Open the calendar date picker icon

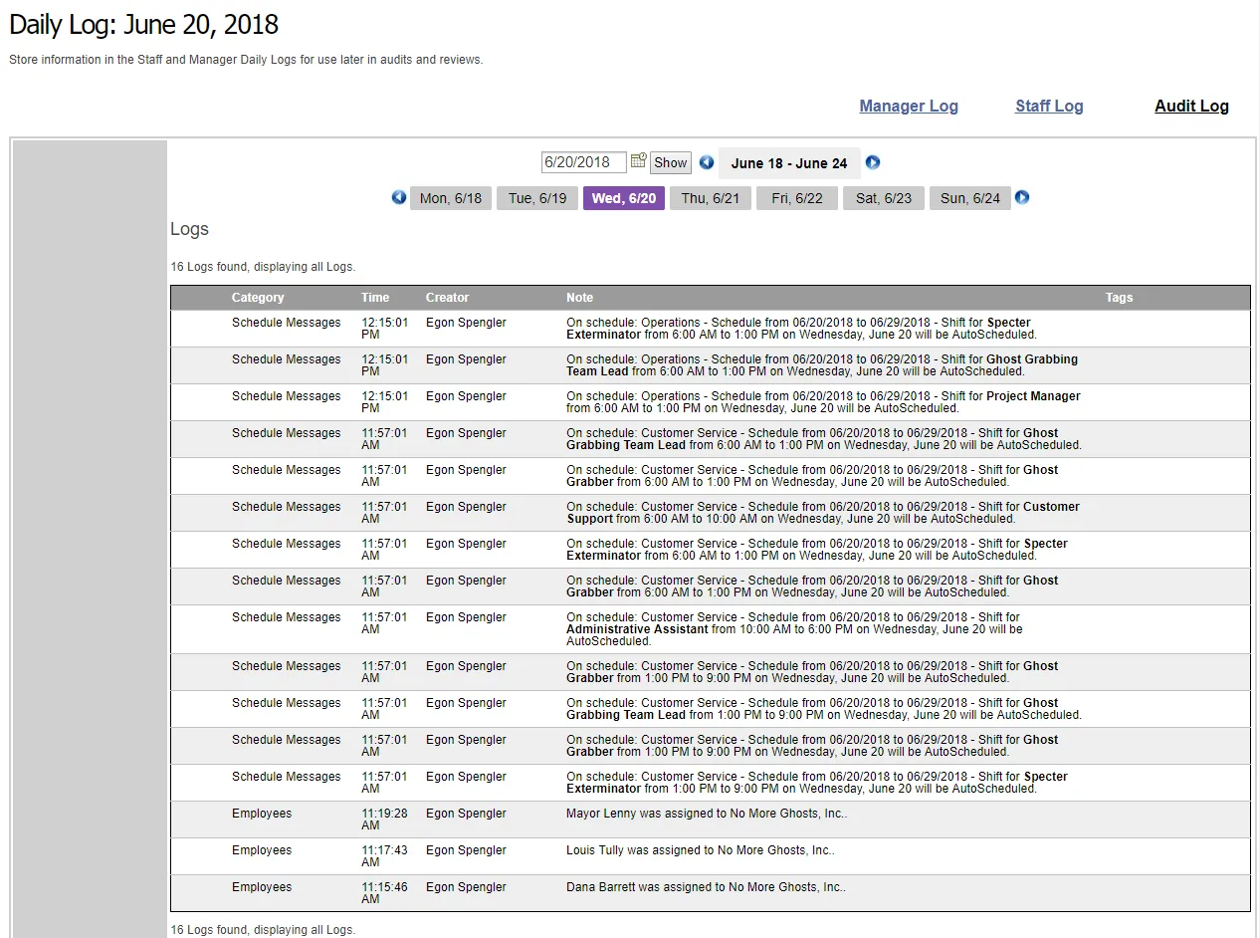coord(639,160)
